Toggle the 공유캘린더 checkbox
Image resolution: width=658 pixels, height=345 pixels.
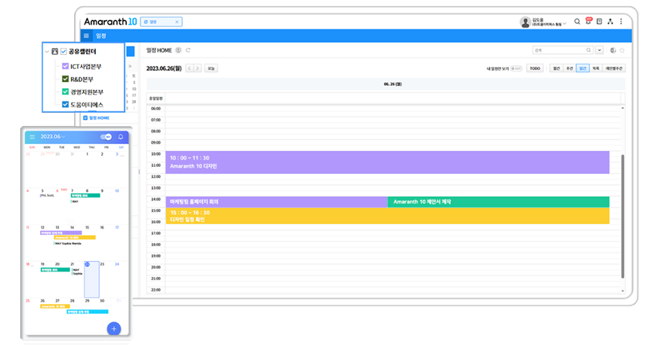64,51
